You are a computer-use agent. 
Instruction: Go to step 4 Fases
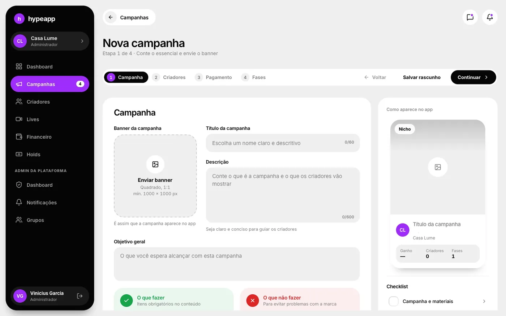254,77
